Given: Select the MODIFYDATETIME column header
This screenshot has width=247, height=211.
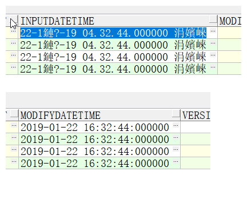Looking at the screenshot, I should [99, 116].
